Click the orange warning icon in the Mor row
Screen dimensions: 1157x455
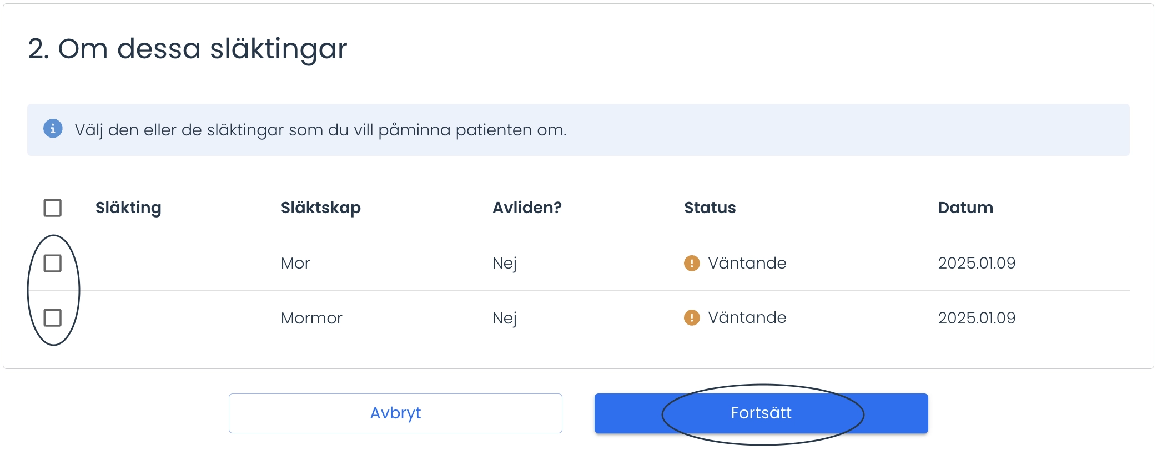(692, 263)
